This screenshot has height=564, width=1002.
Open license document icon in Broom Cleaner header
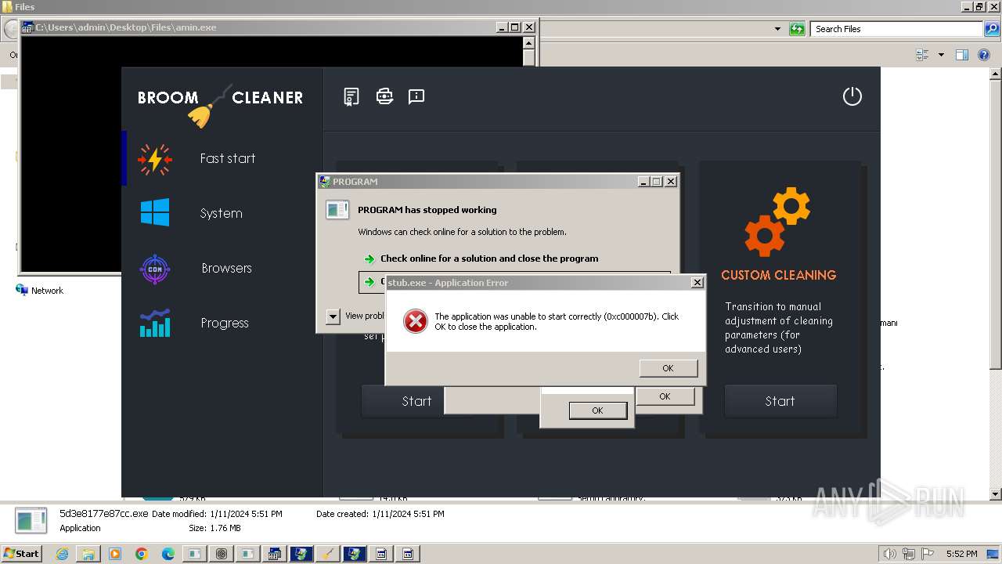(x=351, y=96)
